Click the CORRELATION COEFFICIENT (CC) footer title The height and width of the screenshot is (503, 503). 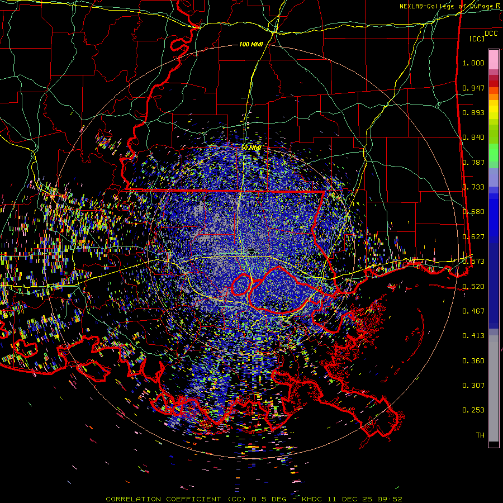(x=176, y=499)
